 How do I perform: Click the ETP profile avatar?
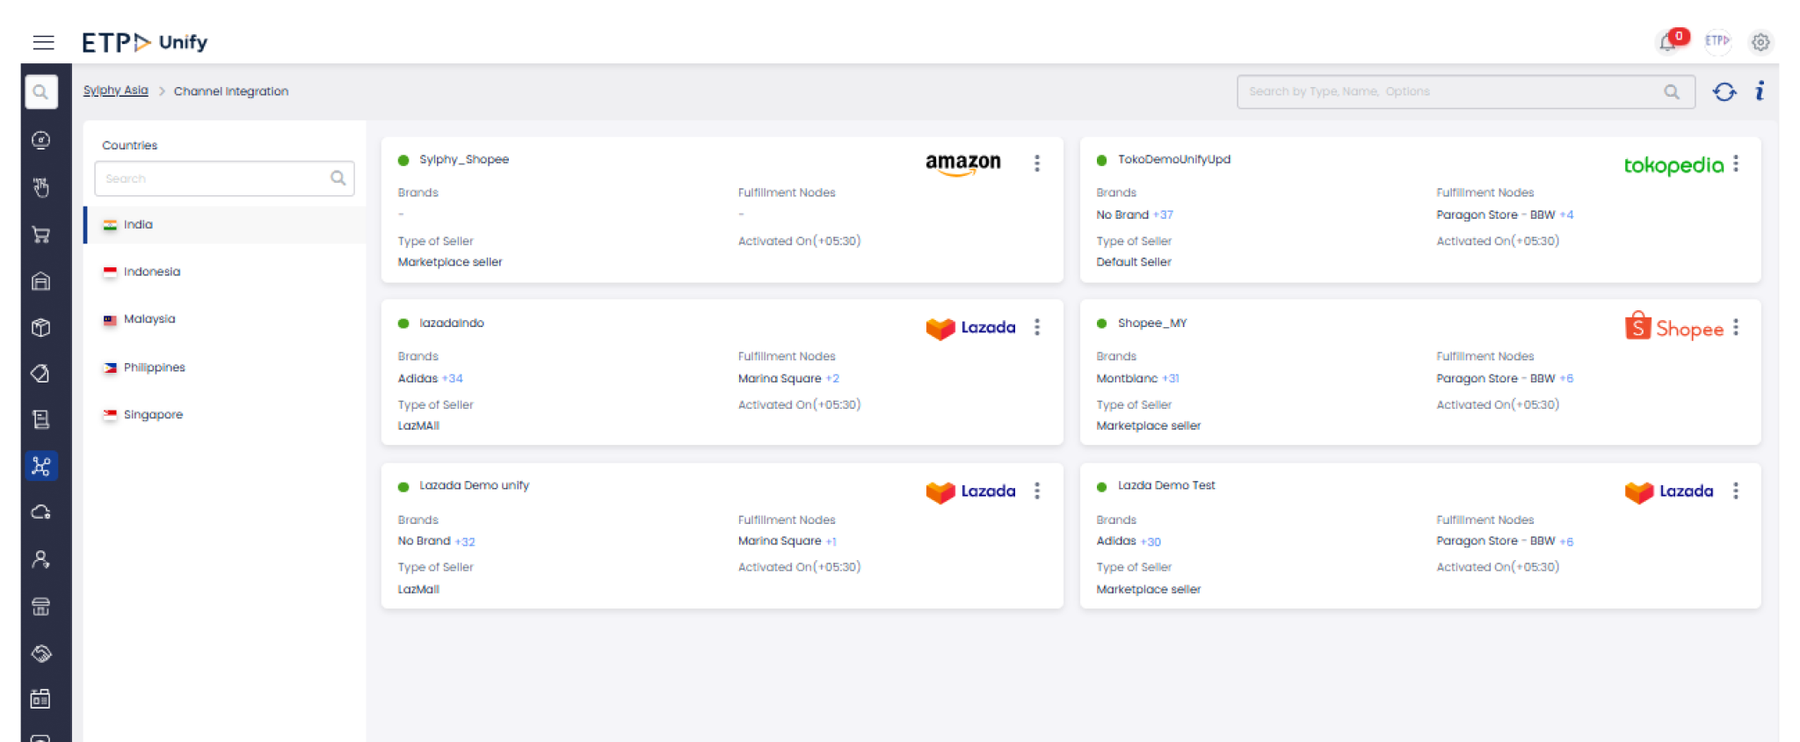pos(1717,41)
